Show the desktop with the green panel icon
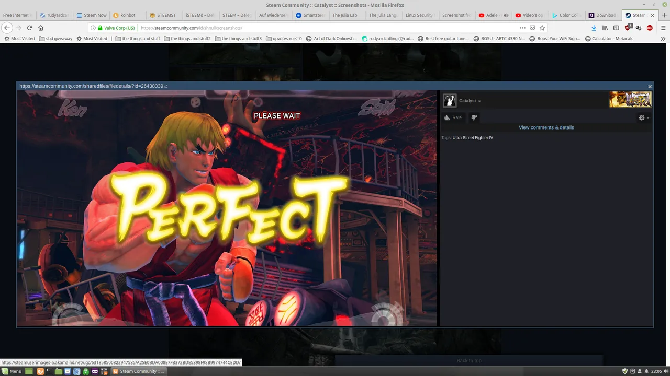 click(30, 371)
